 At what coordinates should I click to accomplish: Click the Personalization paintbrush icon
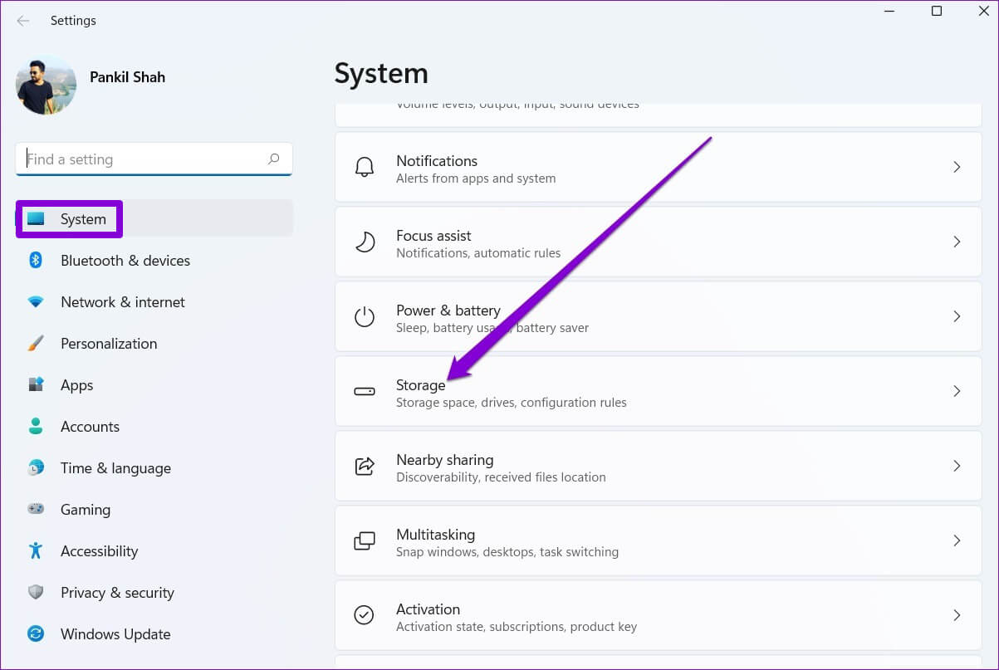36,344
